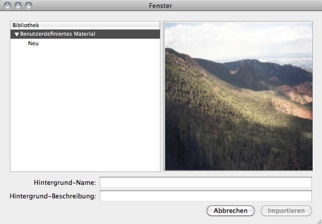This screenshot has width=322, height=224.
Task: Select the Neu item in library
Action: (33, 43)
